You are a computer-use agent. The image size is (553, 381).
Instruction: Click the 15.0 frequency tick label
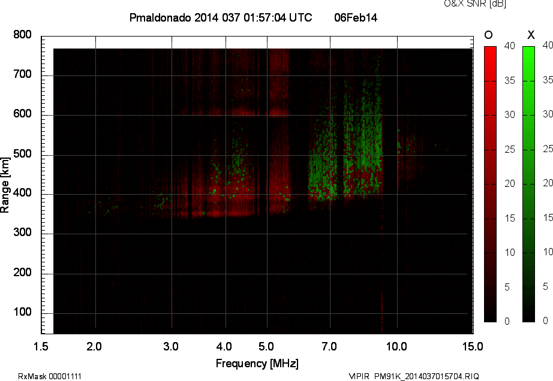(473, 346)
